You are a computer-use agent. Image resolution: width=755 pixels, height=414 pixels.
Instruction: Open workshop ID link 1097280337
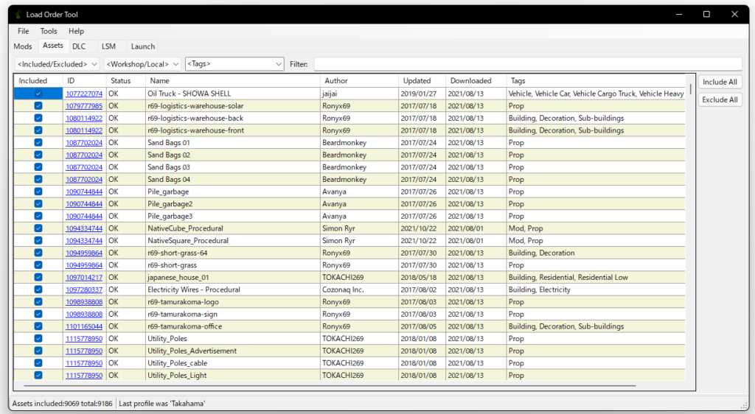83,290
